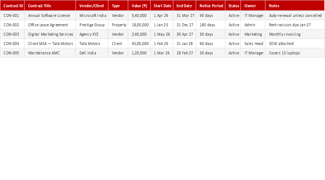Click the Auto-renewal unless cancelled note

(x=295, y=15)
